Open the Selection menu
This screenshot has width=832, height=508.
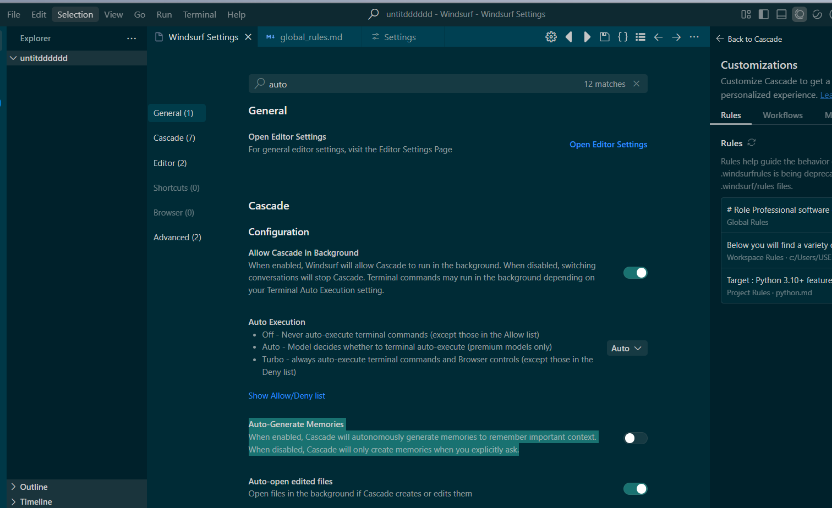click(x=75, y=14)
